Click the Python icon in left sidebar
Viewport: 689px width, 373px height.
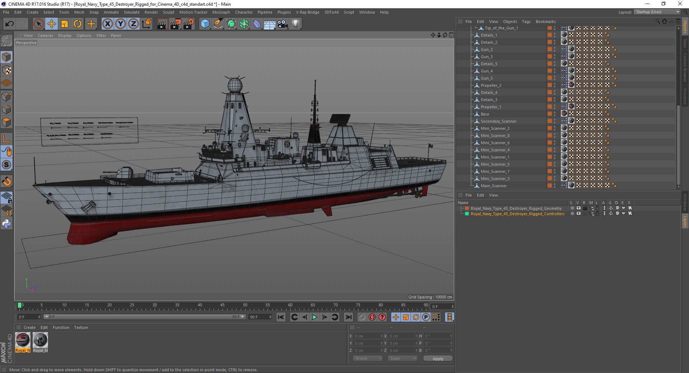pyautogui.click(x=6, y=224)
